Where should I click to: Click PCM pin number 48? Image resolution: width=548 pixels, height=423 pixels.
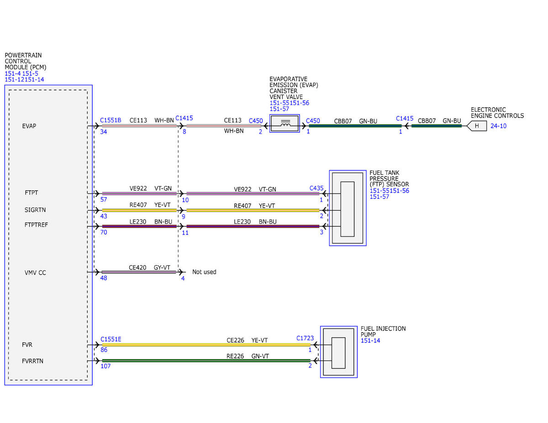click(104, 278)
